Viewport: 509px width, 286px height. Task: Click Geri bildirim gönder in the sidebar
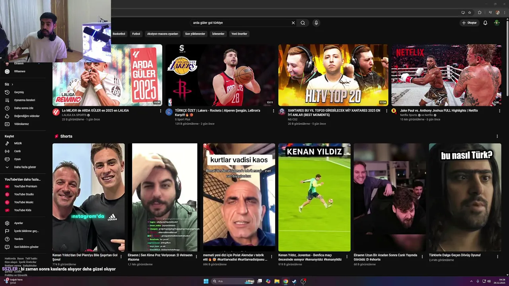(x=24, y=247)
